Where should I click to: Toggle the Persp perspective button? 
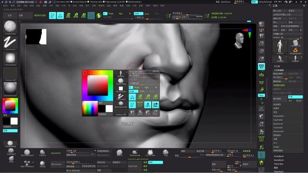coord(261,66)
